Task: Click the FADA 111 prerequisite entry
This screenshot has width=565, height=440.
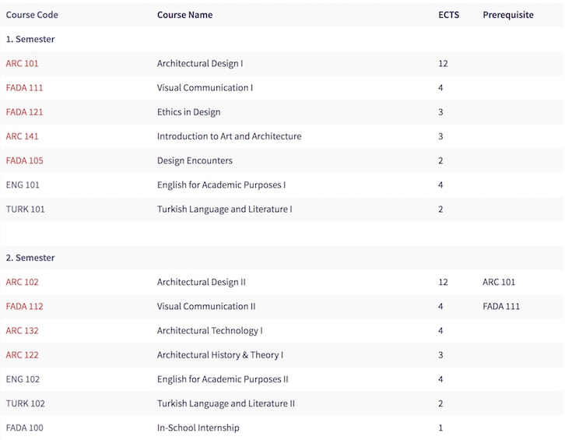Action: tap(501, 306)
